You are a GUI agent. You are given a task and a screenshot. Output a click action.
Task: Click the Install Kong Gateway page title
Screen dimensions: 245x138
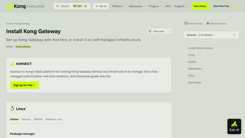(33, 31)
